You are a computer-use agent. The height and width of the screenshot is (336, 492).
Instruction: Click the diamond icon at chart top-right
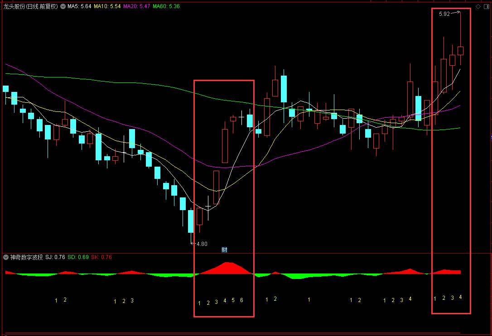point(478,7)
